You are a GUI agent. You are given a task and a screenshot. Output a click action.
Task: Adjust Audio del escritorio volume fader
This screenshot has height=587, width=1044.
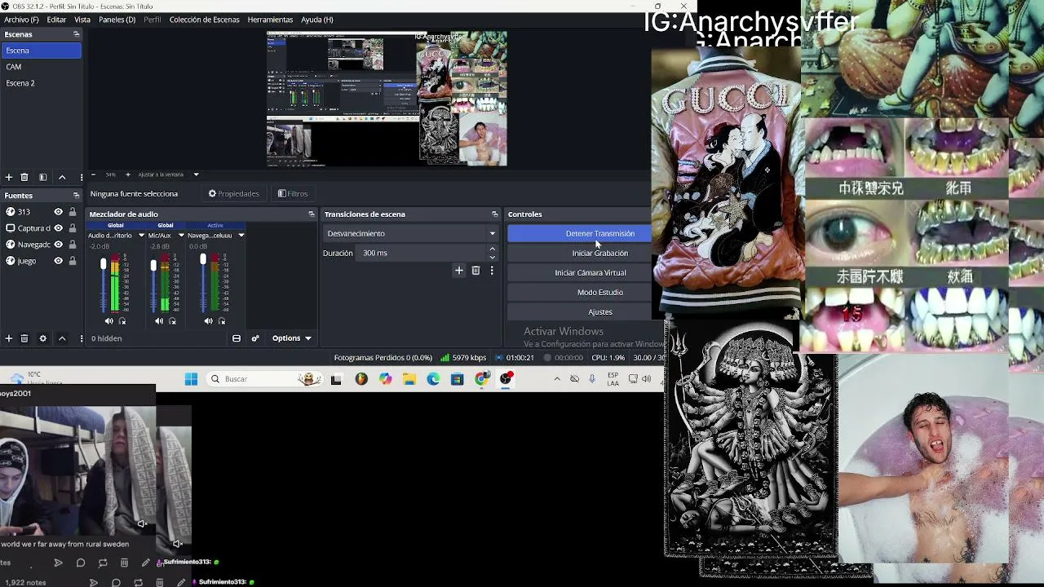(104, 264)
